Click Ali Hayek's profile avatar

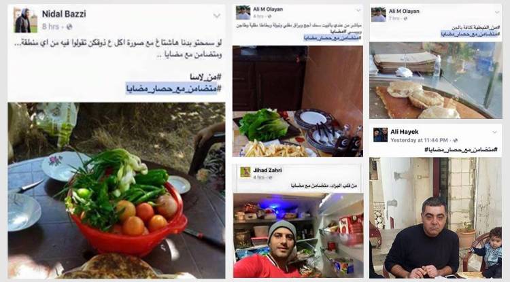pos(380,135)
